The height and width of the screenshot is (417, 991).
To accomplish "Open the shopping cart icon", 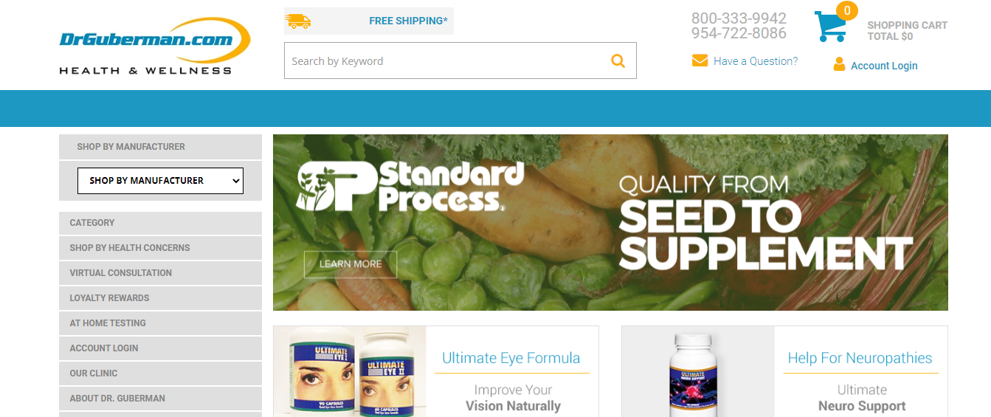I will (830, 27).
